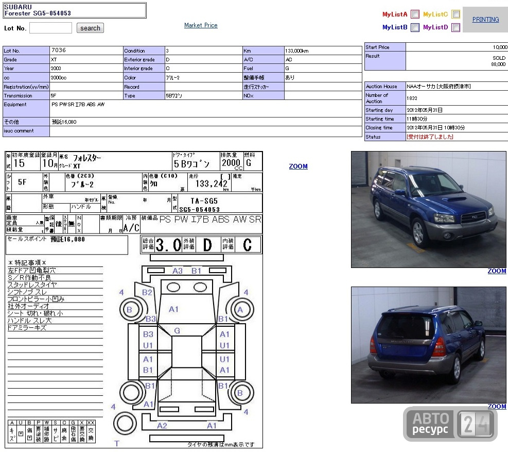Click the Lot No. input field
Viewport: 508px width, 452px height.
pyautogui.click(x=50, y=28)
